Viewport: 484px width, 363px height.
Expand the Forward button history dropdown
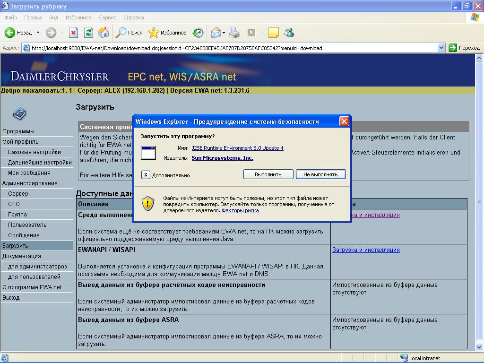tap(62, 33)
